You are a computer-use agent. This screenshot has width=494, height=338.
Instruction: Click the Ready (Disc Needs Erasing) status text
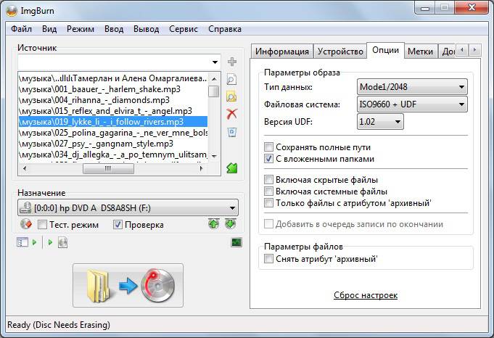(59, 325)
